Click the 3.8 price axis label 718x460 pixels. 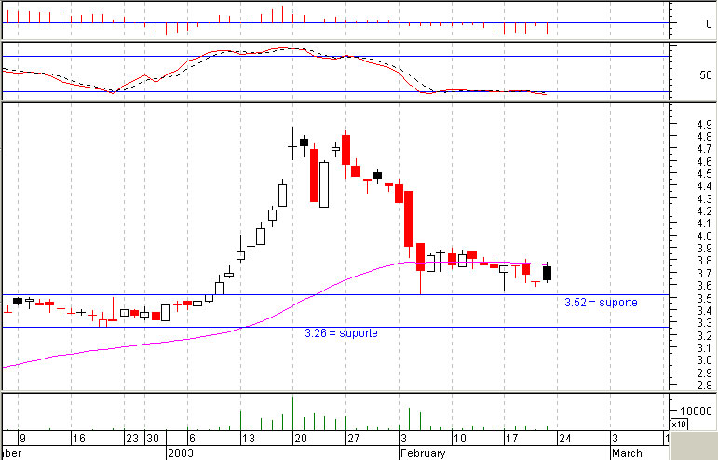[704, 261]
